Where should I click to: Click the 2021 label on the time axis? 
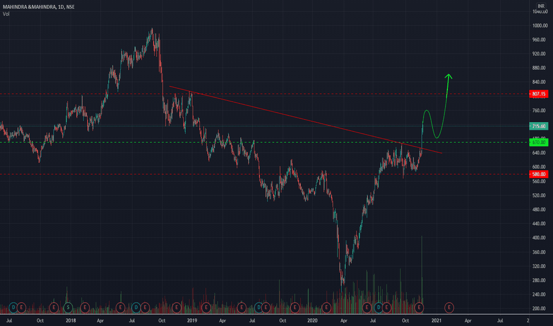coord(436,321)
